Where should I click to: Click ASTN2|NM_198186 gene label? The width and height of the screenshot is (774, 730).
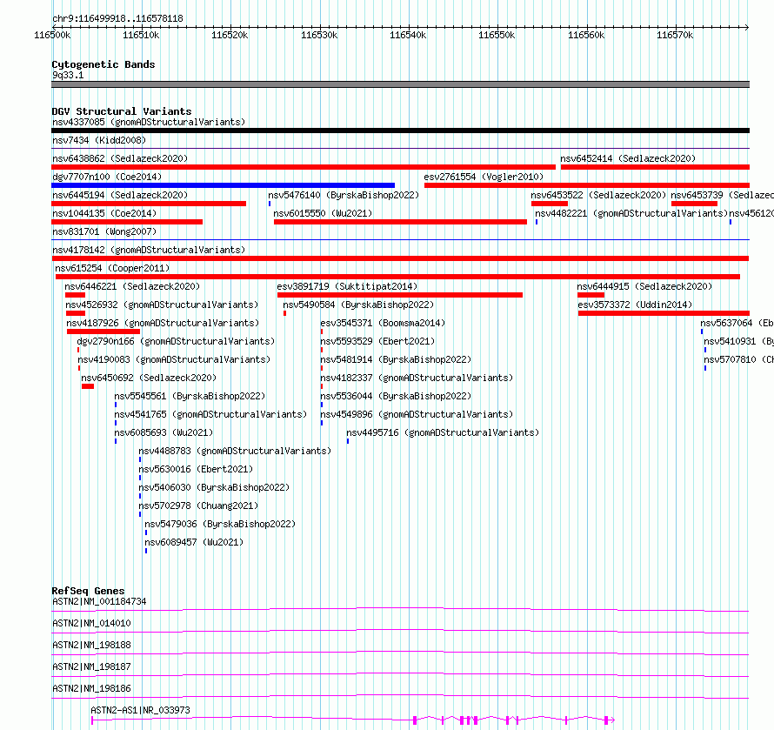91,688
